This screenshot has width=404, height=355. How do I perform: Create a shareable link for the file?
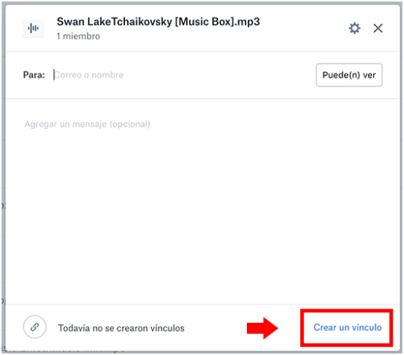pos(347,327)
